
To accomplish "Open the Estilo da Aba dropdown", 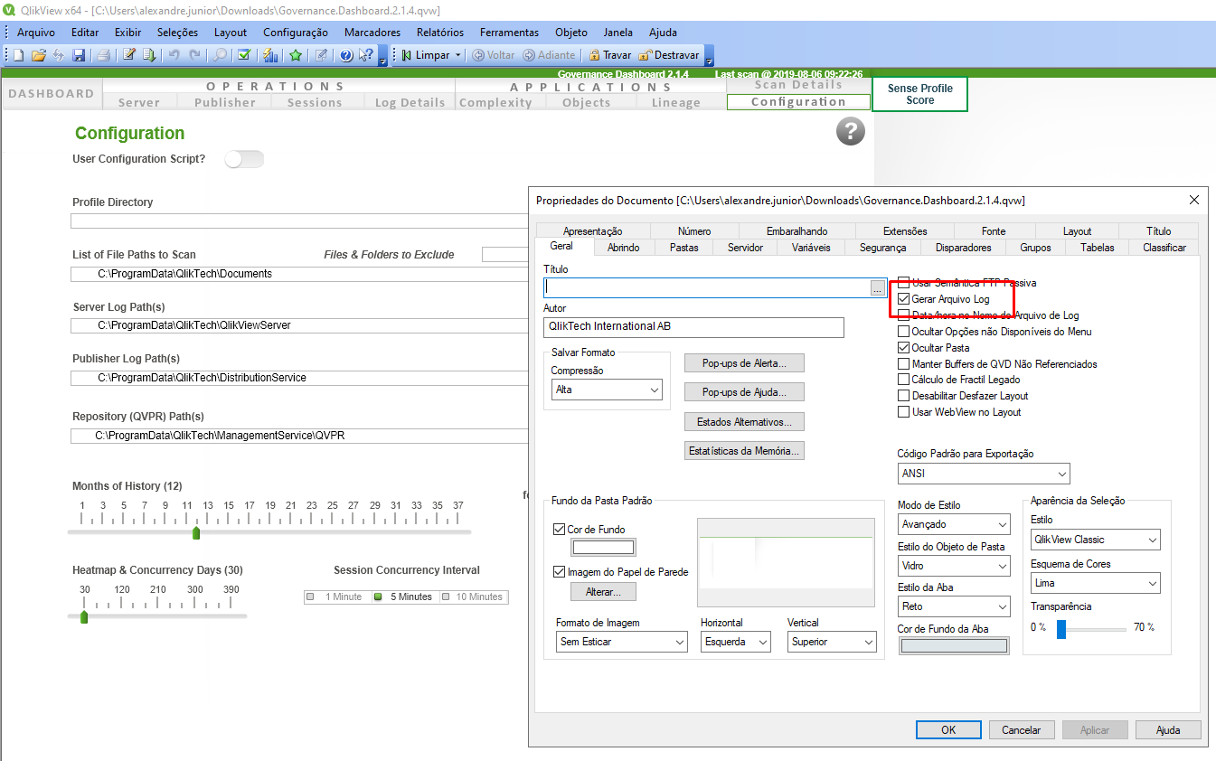I will (x=954, y=607).
